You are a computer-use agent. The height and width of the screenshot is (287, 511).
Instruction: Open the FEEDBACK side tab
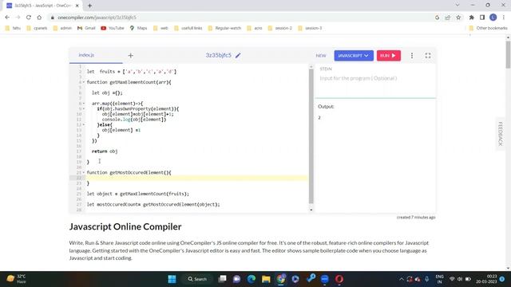click(501, 134)
